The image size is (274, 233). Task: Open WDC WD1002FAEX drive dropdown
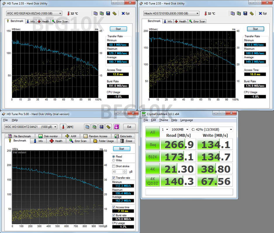[34, 13]
